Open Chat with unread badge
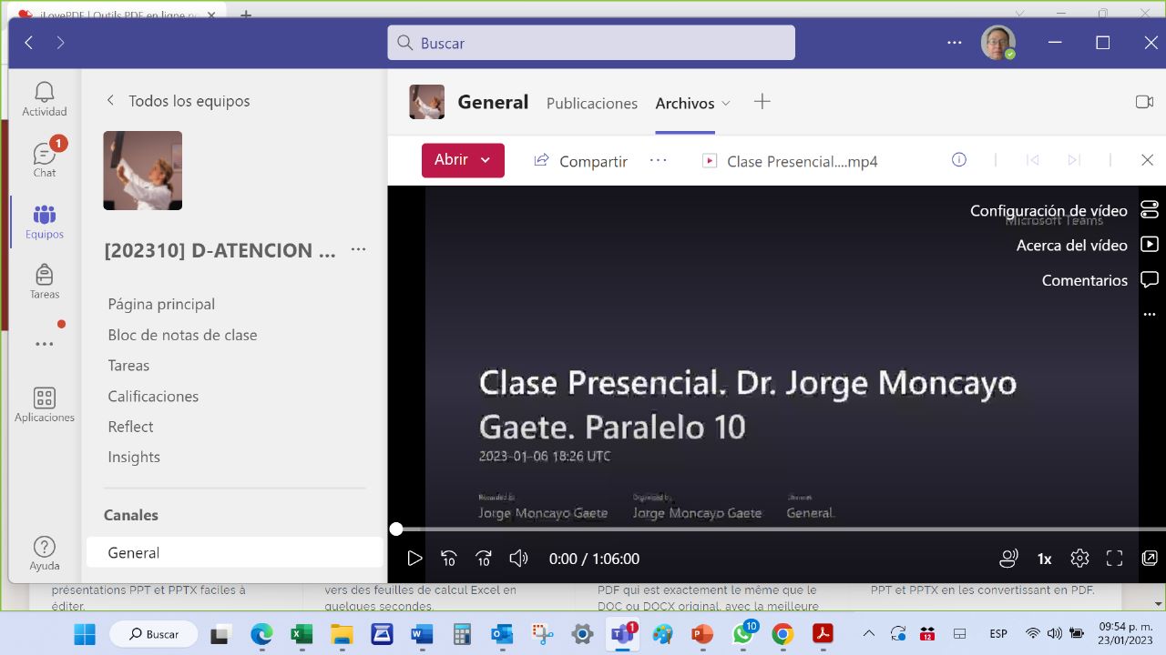The width and height of the screenshot is (1166, 655). pyautogui.click(x=44, y=159)
